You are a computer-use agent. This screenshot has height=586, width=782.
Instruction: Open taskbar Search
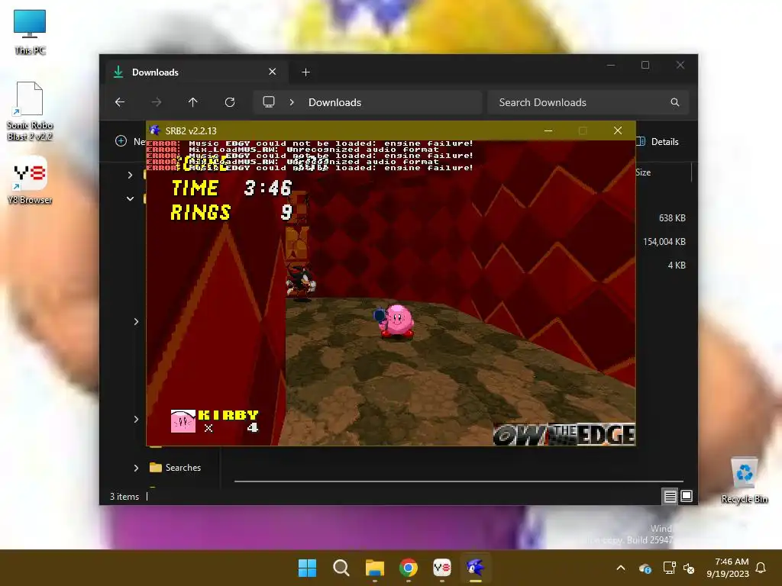pos(341,568)
